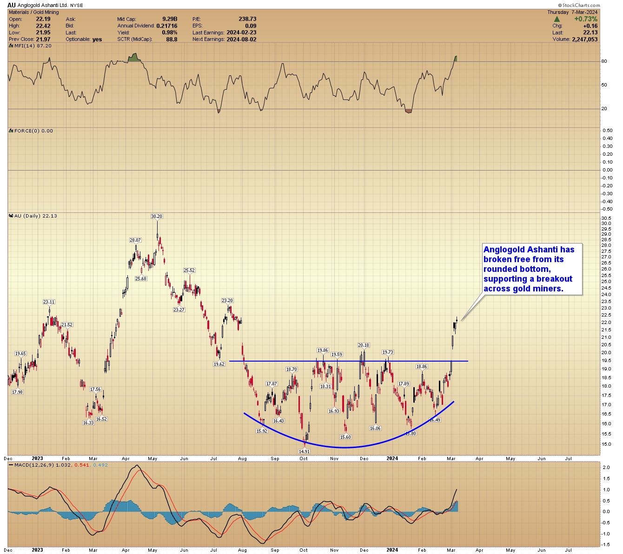
Task: Click the green up-arrow price change indicator
Action: point(557,19)
